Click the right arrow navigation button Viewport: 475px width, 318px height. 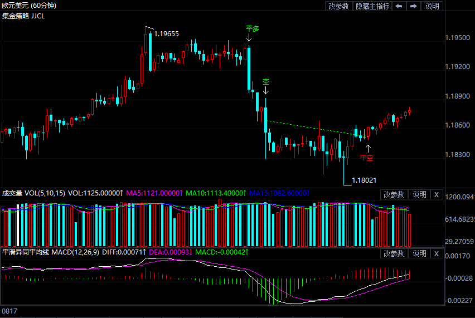[x=414, y=6]
